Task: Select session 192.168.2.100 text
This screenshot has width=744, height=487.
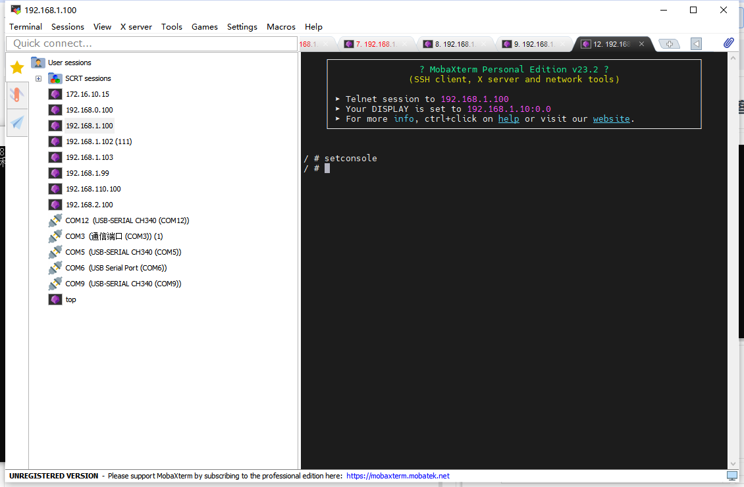Action: [x=89, y=205]
